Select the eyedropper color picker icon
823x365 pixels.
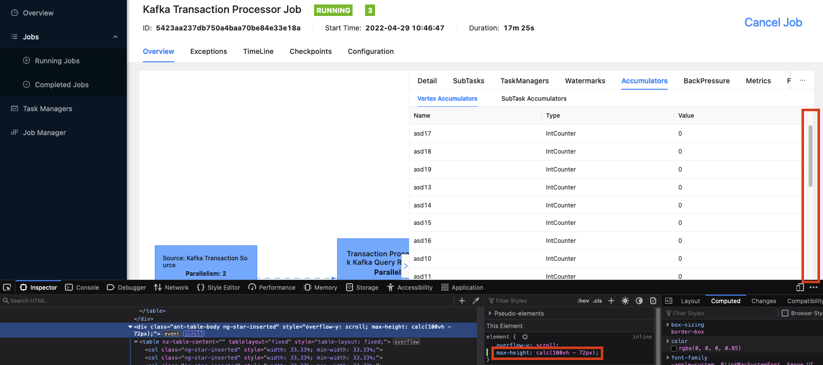pyautogui.click(x=476, y=301)
